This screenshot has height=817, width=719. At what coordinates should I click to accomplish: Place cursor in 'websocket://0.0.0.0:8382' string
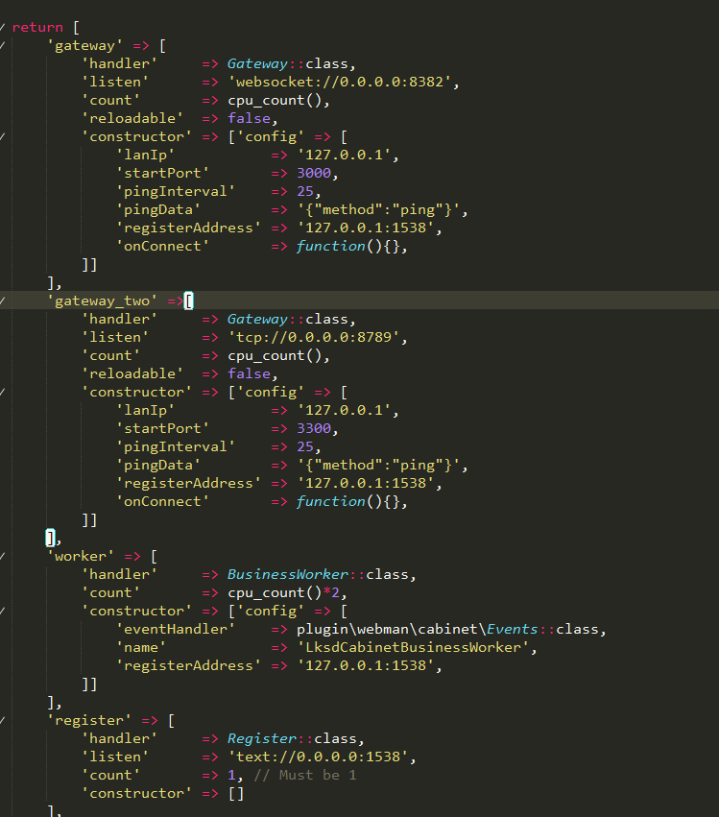click(x=340, y=82)
